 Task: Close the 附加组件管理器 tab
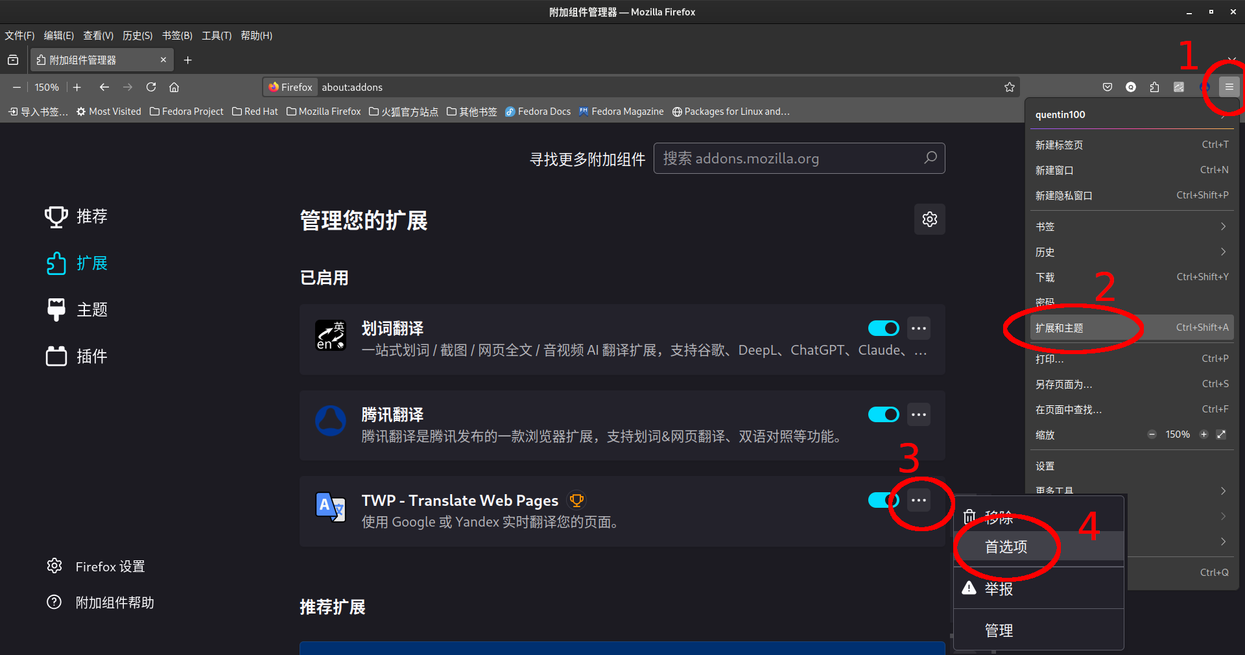pyautogui.click(x=163, y=60)
